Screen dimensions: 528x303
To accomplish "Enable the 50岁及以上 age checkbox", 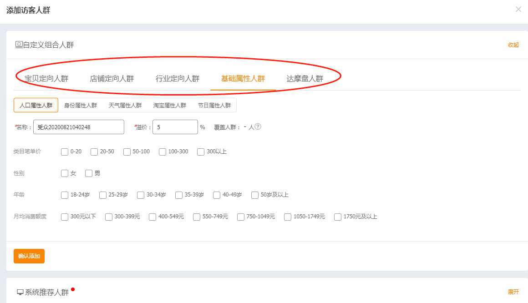I will 255,195.
